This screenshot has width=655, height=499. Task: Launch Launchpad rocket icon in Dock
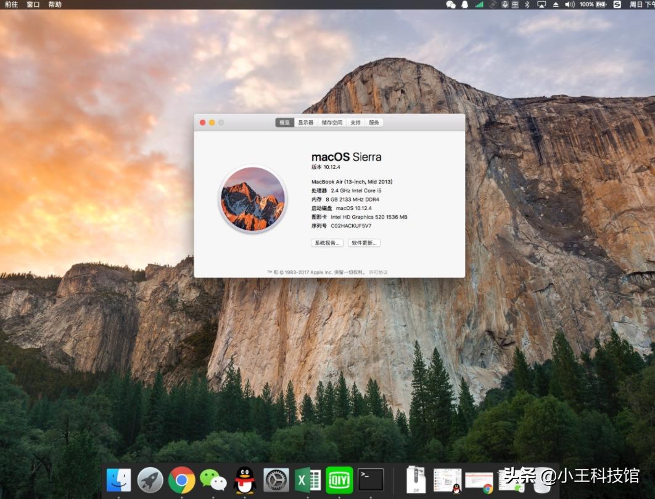(x=150, y=480)
